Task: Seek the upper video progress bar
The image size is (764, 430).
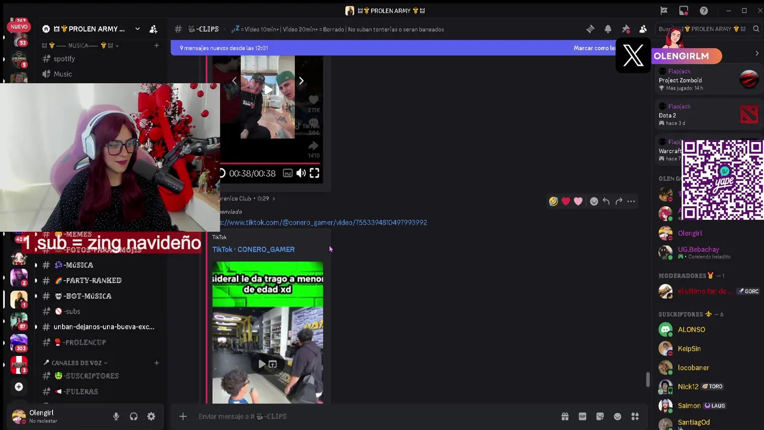Action: point(270,163)
